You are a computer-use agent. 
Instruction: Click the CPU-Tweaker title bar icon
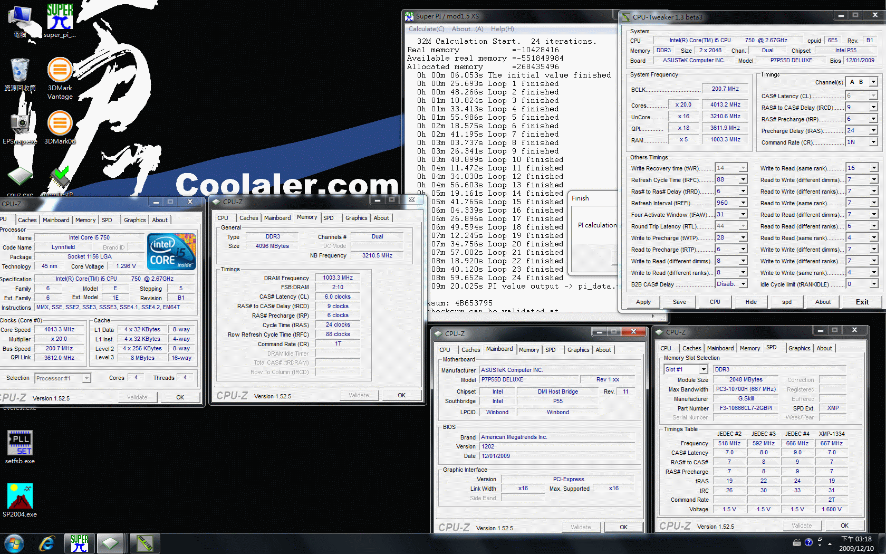click(x=626, y=17)
